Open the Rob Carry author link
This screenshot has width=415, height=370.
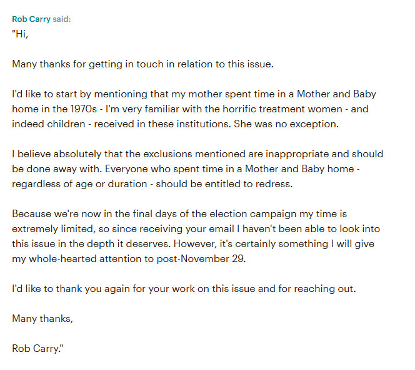tap(31, 19)
